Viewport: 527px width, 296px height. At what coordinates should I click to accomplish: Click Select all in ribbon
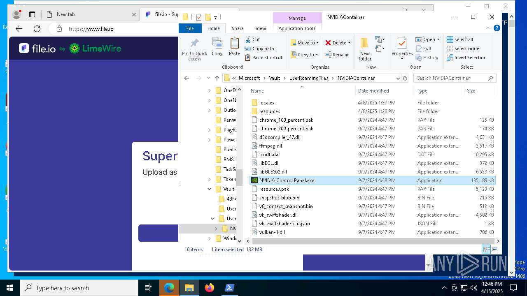(460, 39)
